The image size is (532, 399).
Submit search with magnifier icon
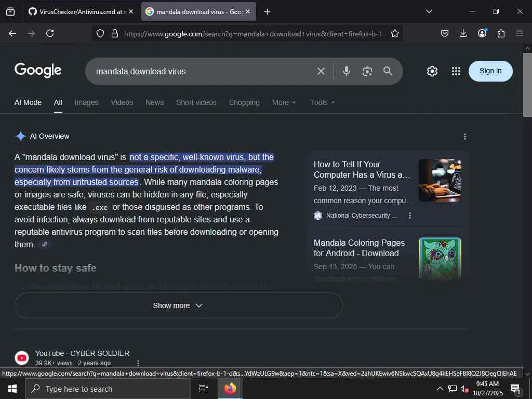click(x=388, y=71)
